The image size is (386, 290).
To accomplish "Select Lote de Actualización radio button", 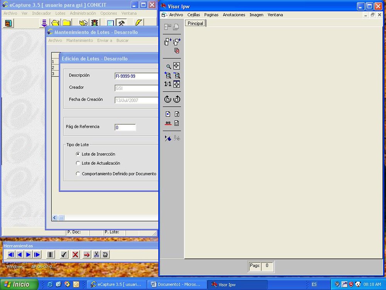I will [x=78, y=163].
